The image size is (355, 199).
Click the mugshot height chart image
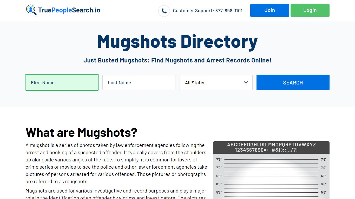(x=271, y=170)
